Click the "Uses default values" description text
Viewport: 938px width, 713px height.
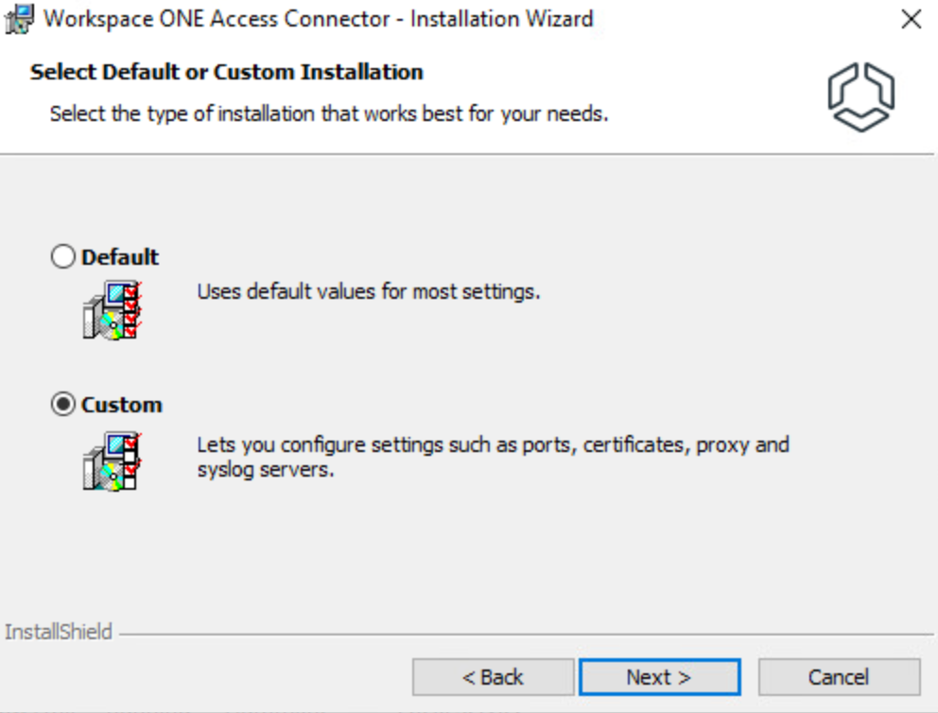click(x=369, y=291)
